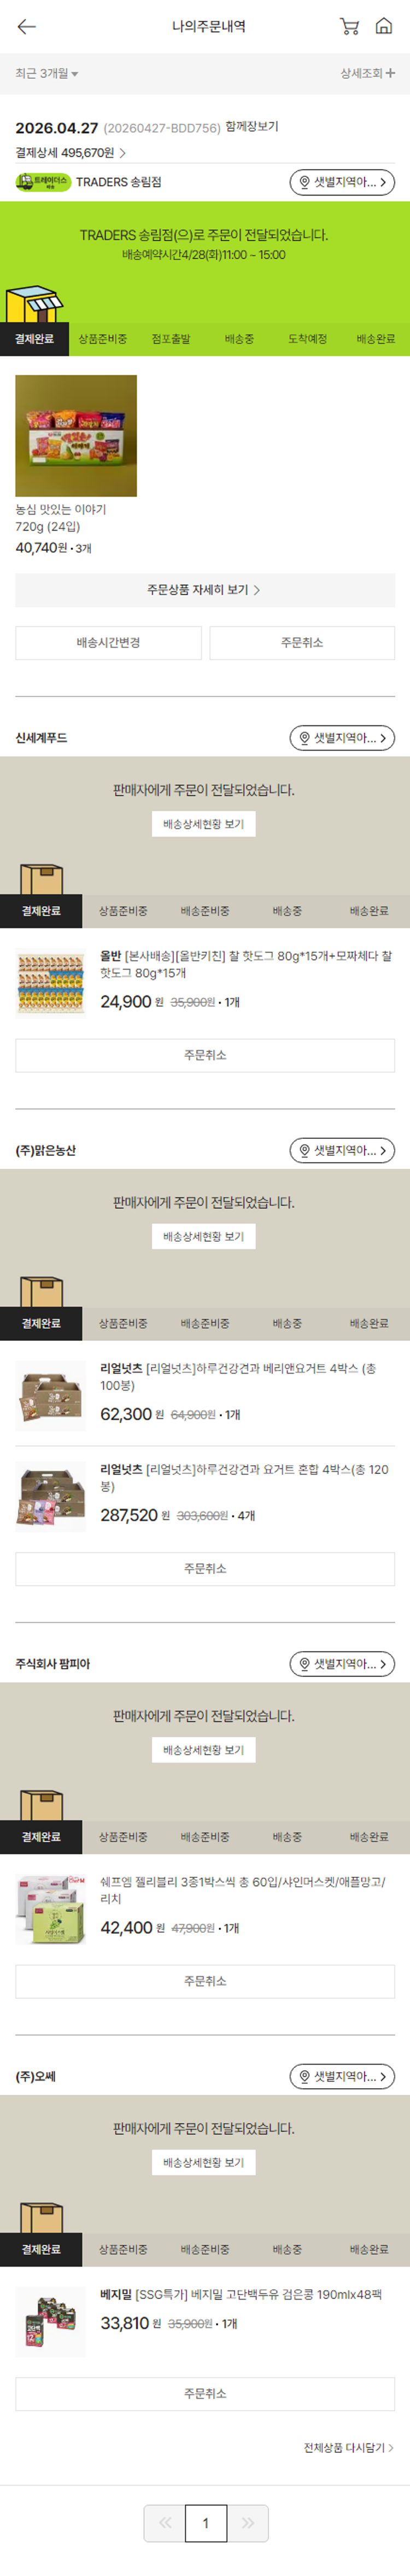Open the 최근 3개월 period dropdown
Screen dimensions: 410x2576
(x=47, y=73)
